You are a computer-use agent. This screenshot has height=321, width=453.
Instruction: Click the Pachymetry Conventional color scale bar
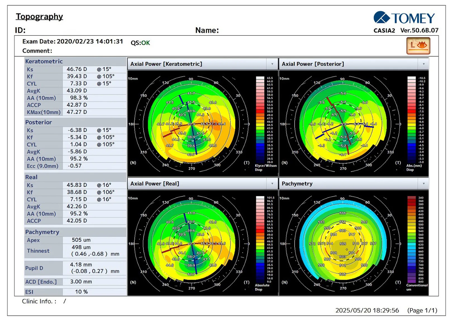click(x=411, y=240)
